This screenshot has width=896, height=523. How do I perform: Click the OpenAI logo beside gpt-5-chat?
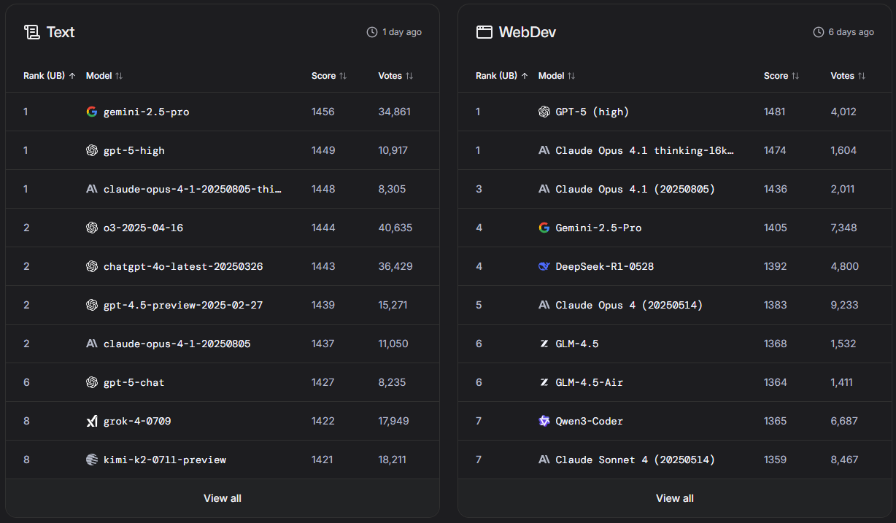(92, 382)
